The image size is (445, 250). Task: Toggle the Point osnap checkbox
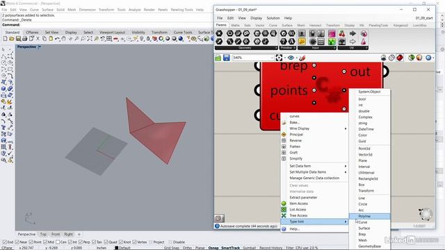tap(31, 242)
